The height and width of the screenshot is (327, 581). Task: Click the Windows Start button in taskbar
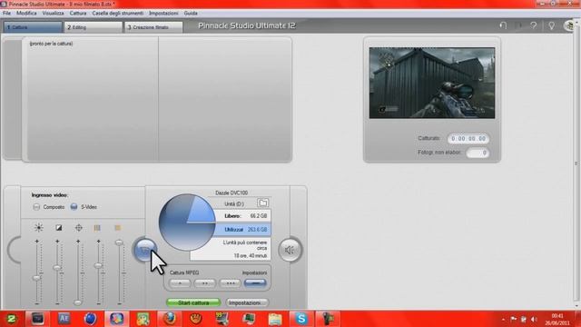[x=12, y=319]
